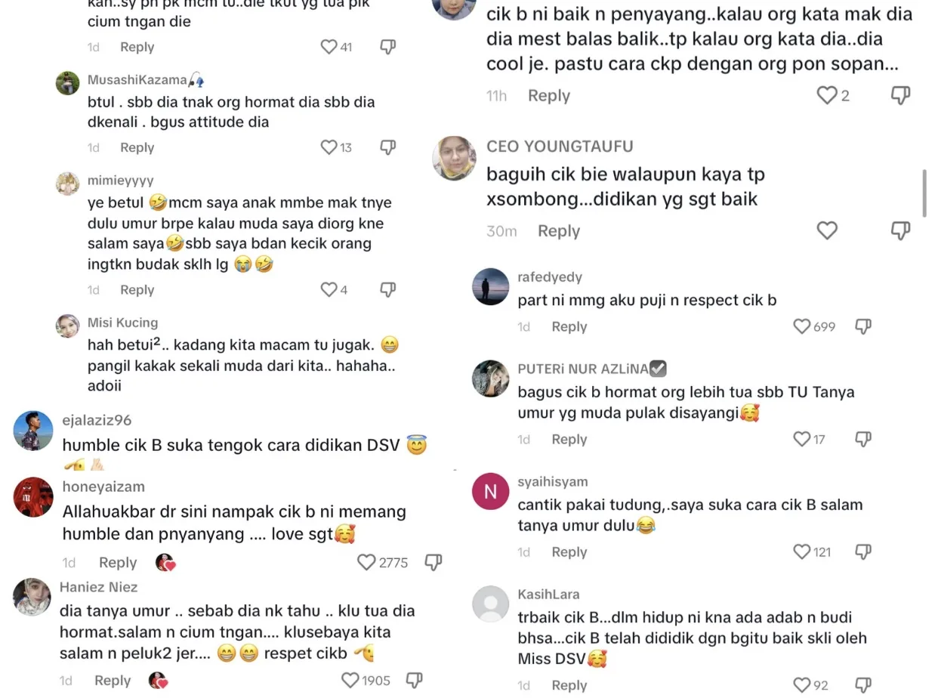Viewport: 938px width, 698px height.
Task: Open syaihisyam's N avatar
Action: click(491, 492)
